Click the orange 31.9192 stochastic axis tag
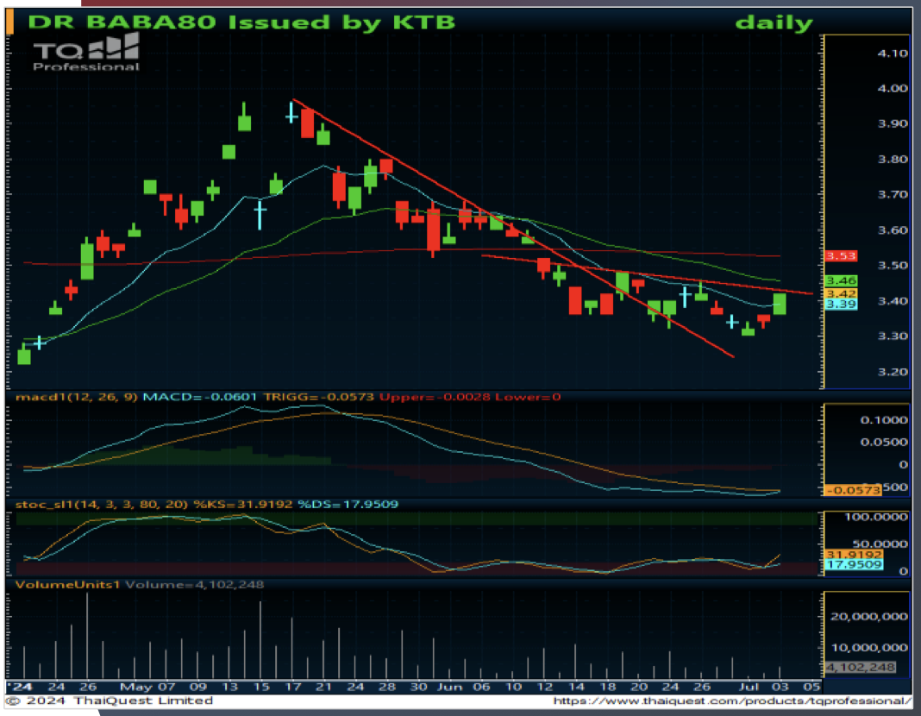The image size is (921, 716). pos(854,555)
